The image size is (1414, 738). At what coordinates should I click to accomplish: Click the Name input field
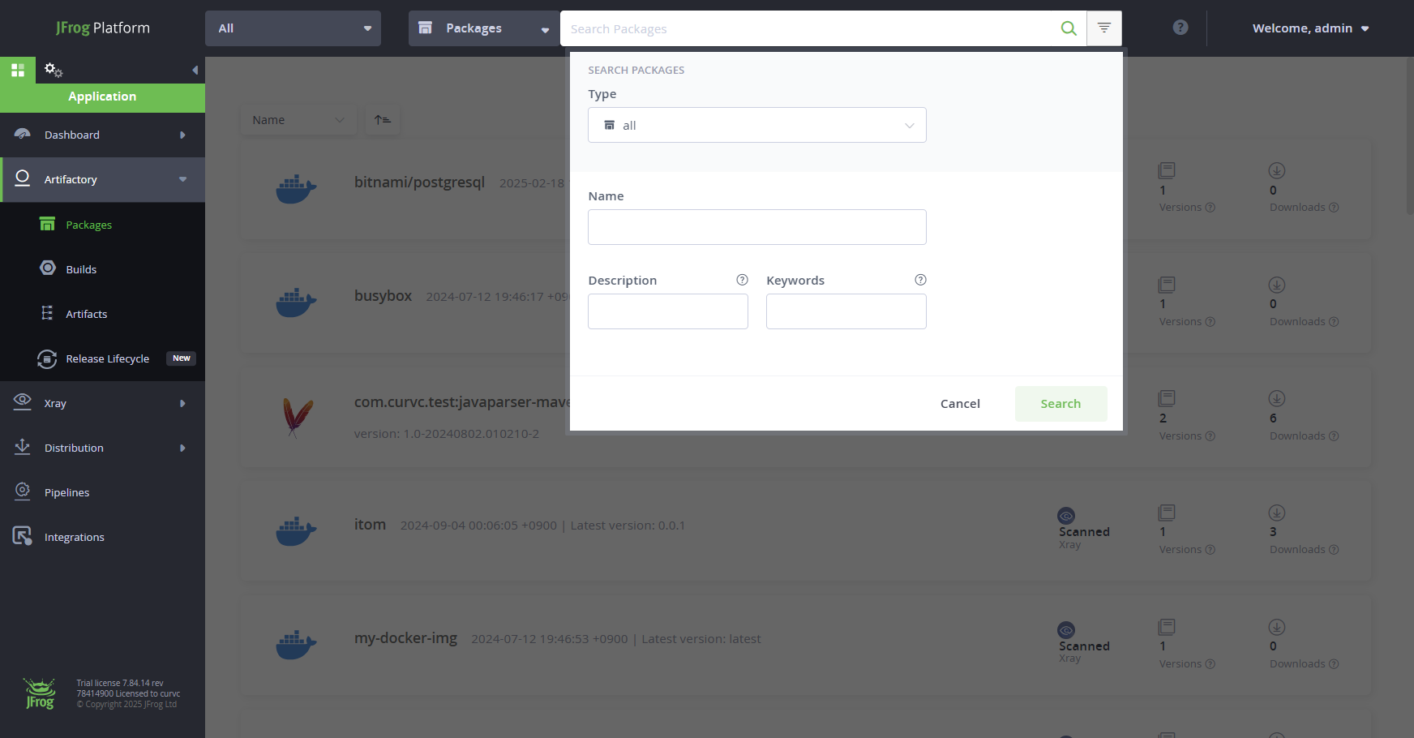click(x=757, y=227)
